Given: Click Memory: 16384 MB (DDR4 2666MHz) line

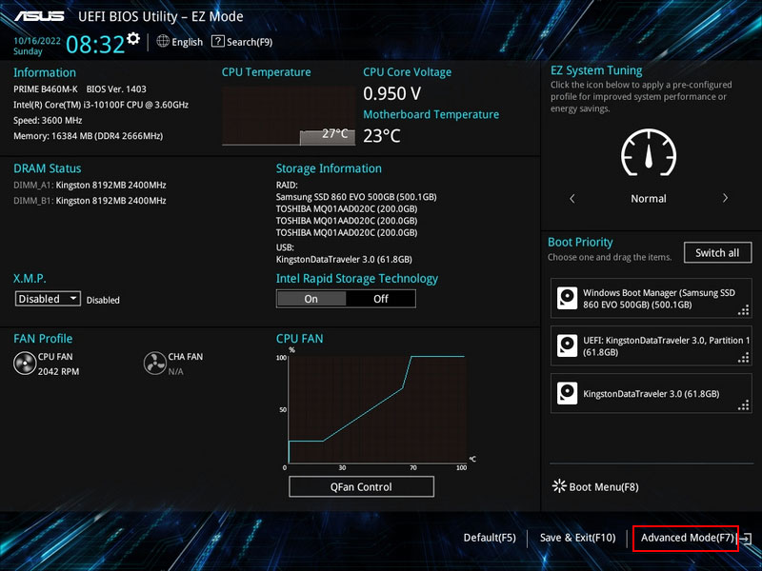Looking at the screenshot, I should coord(88,136).
